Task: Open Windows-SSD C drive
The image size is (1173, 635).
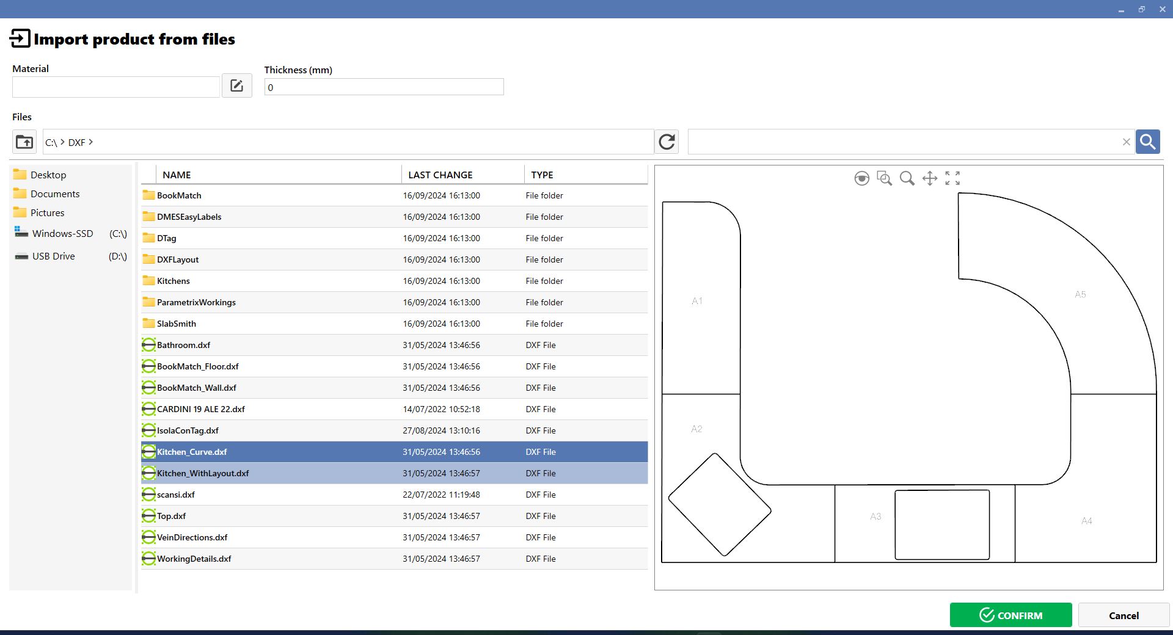Action: tap(71, 233)
